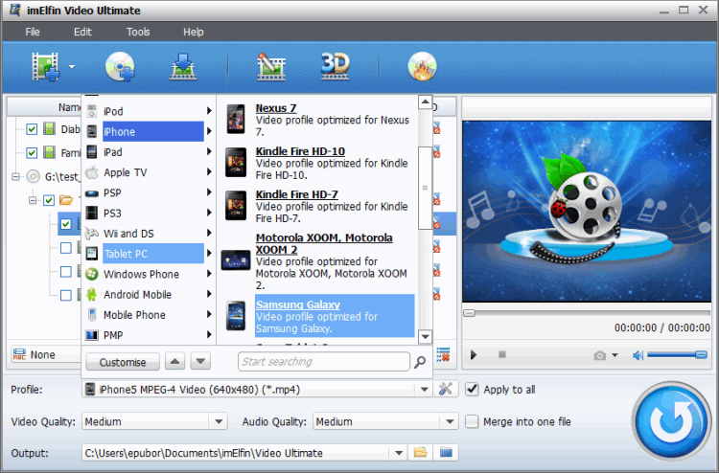Open the Output path dropdown
The height and width of the screenshot is (473, 719).
(x=399, y=453)
